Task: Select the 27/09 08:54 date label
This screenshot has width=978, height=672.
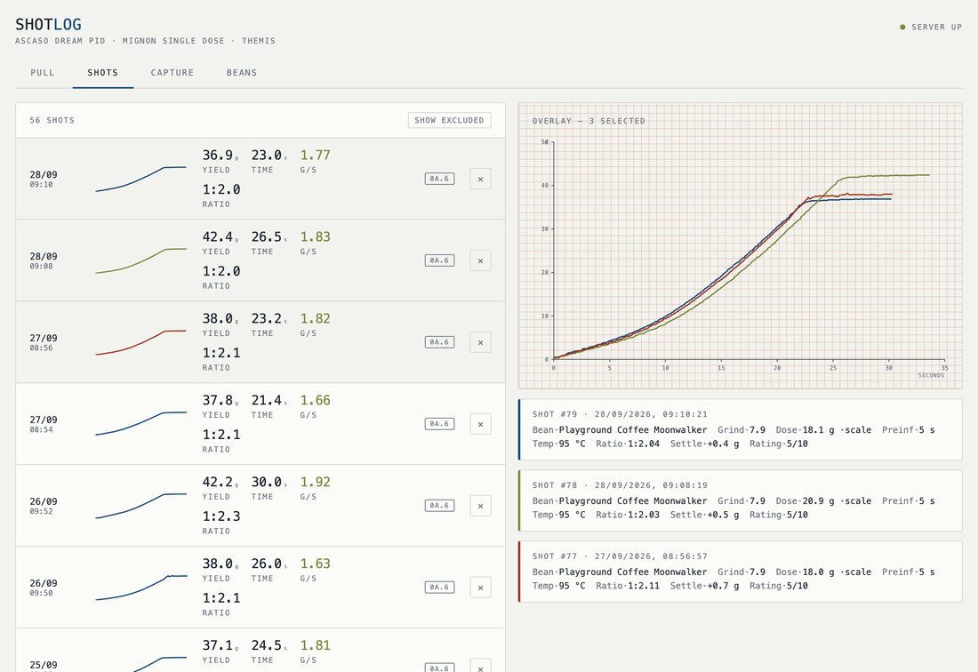Action: [44, 424]
